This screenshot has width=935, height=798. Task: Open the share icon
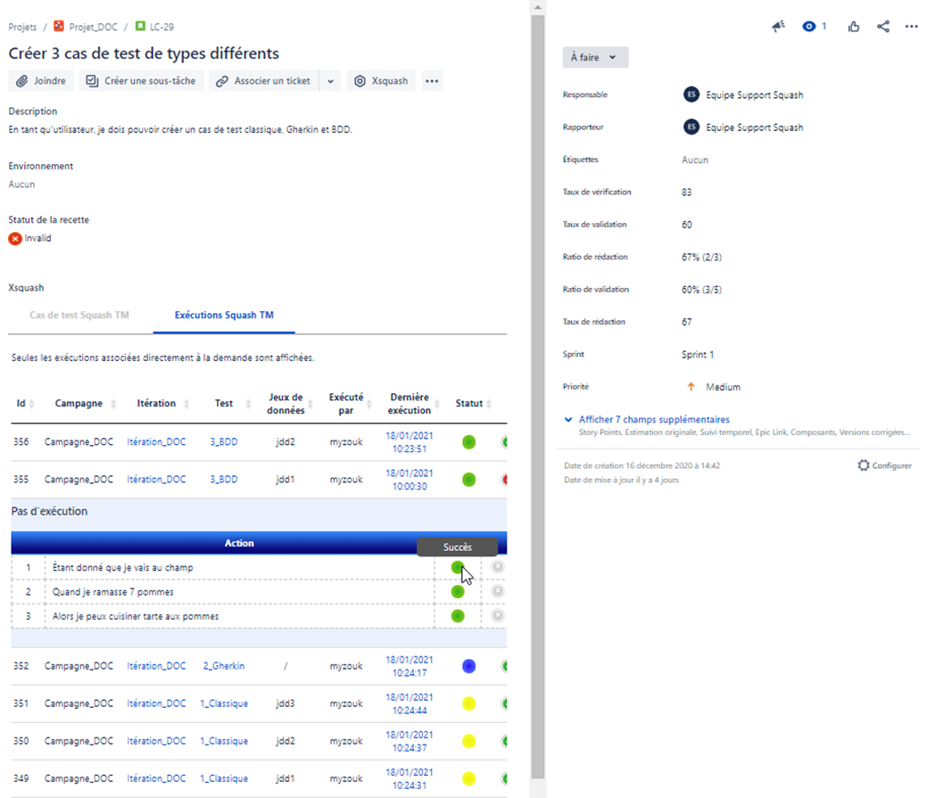pyautogui.click(x=883, y=26)
